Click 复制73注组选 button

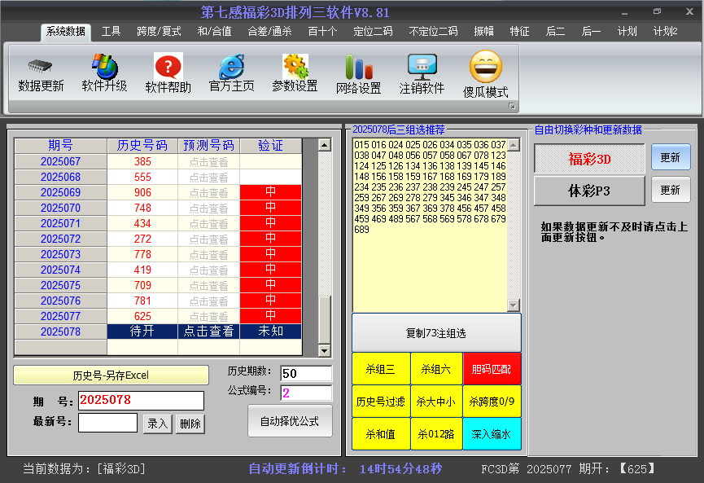[436, 333]
